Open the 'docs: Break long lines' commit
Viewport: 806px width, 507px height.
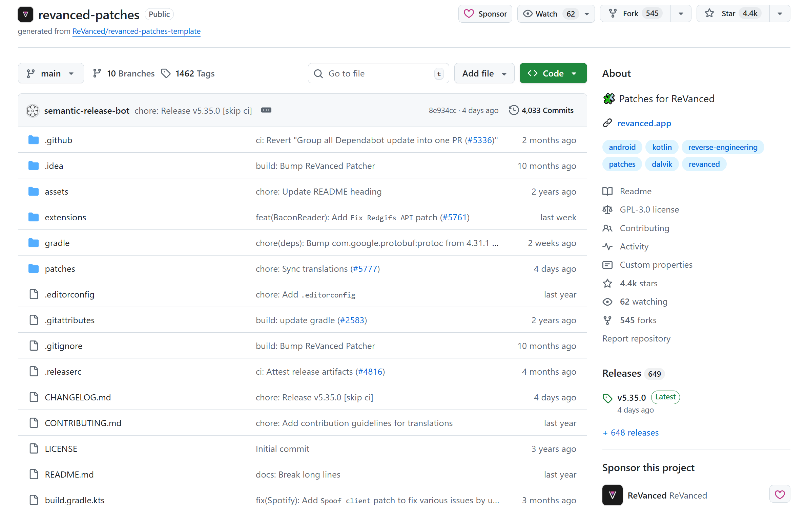(298, 475)
